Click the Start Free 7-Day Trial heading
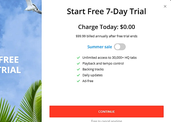 (106, 12)
